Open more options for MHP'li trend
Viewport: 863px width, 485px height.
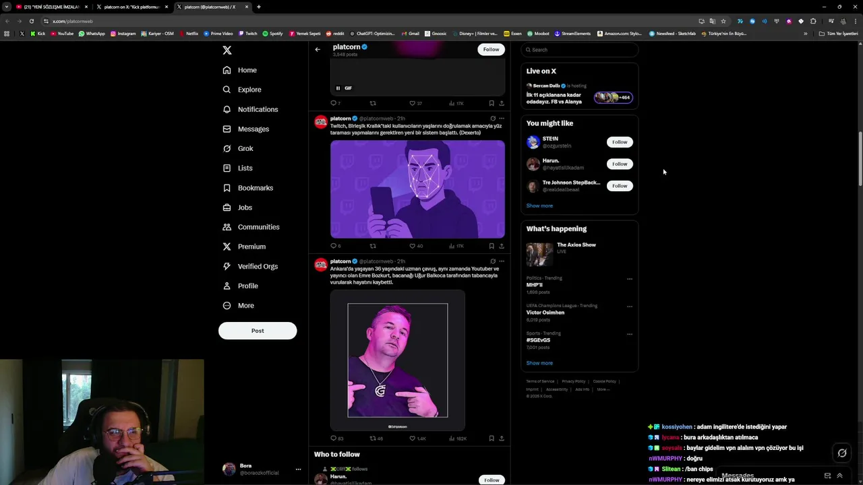coord(630,279)
